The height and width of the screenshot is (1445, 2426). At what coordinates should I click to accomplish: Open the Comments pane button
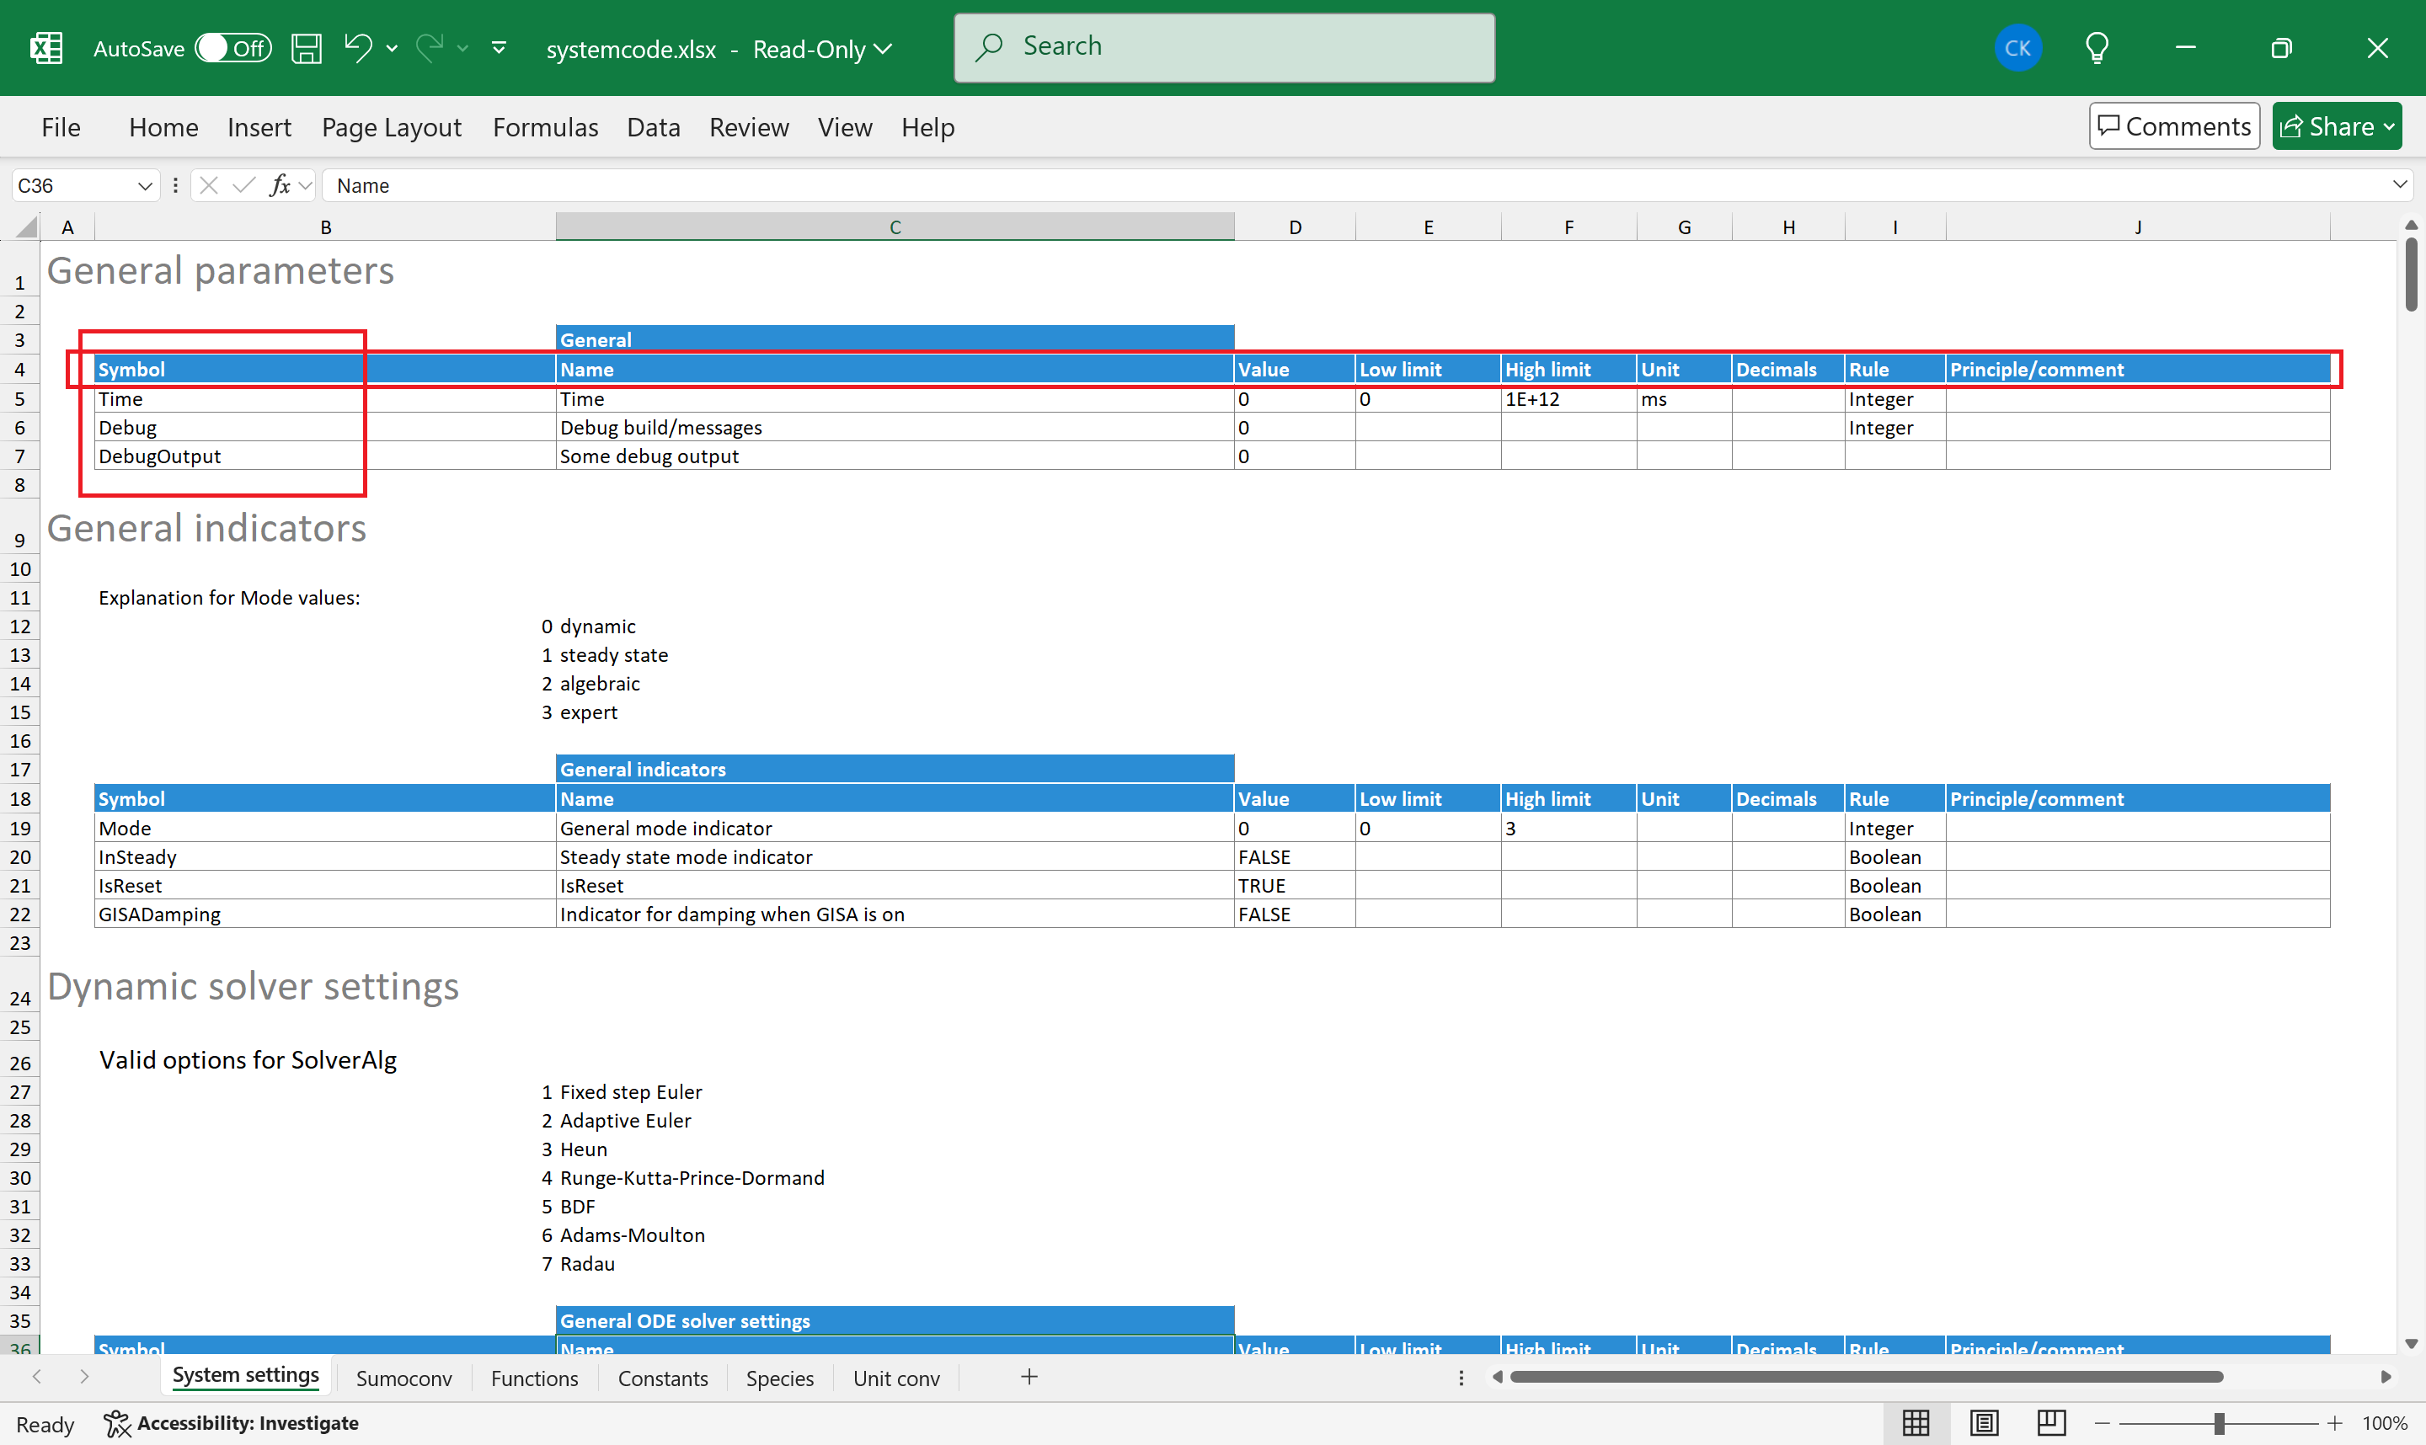tap(2174, 126)
